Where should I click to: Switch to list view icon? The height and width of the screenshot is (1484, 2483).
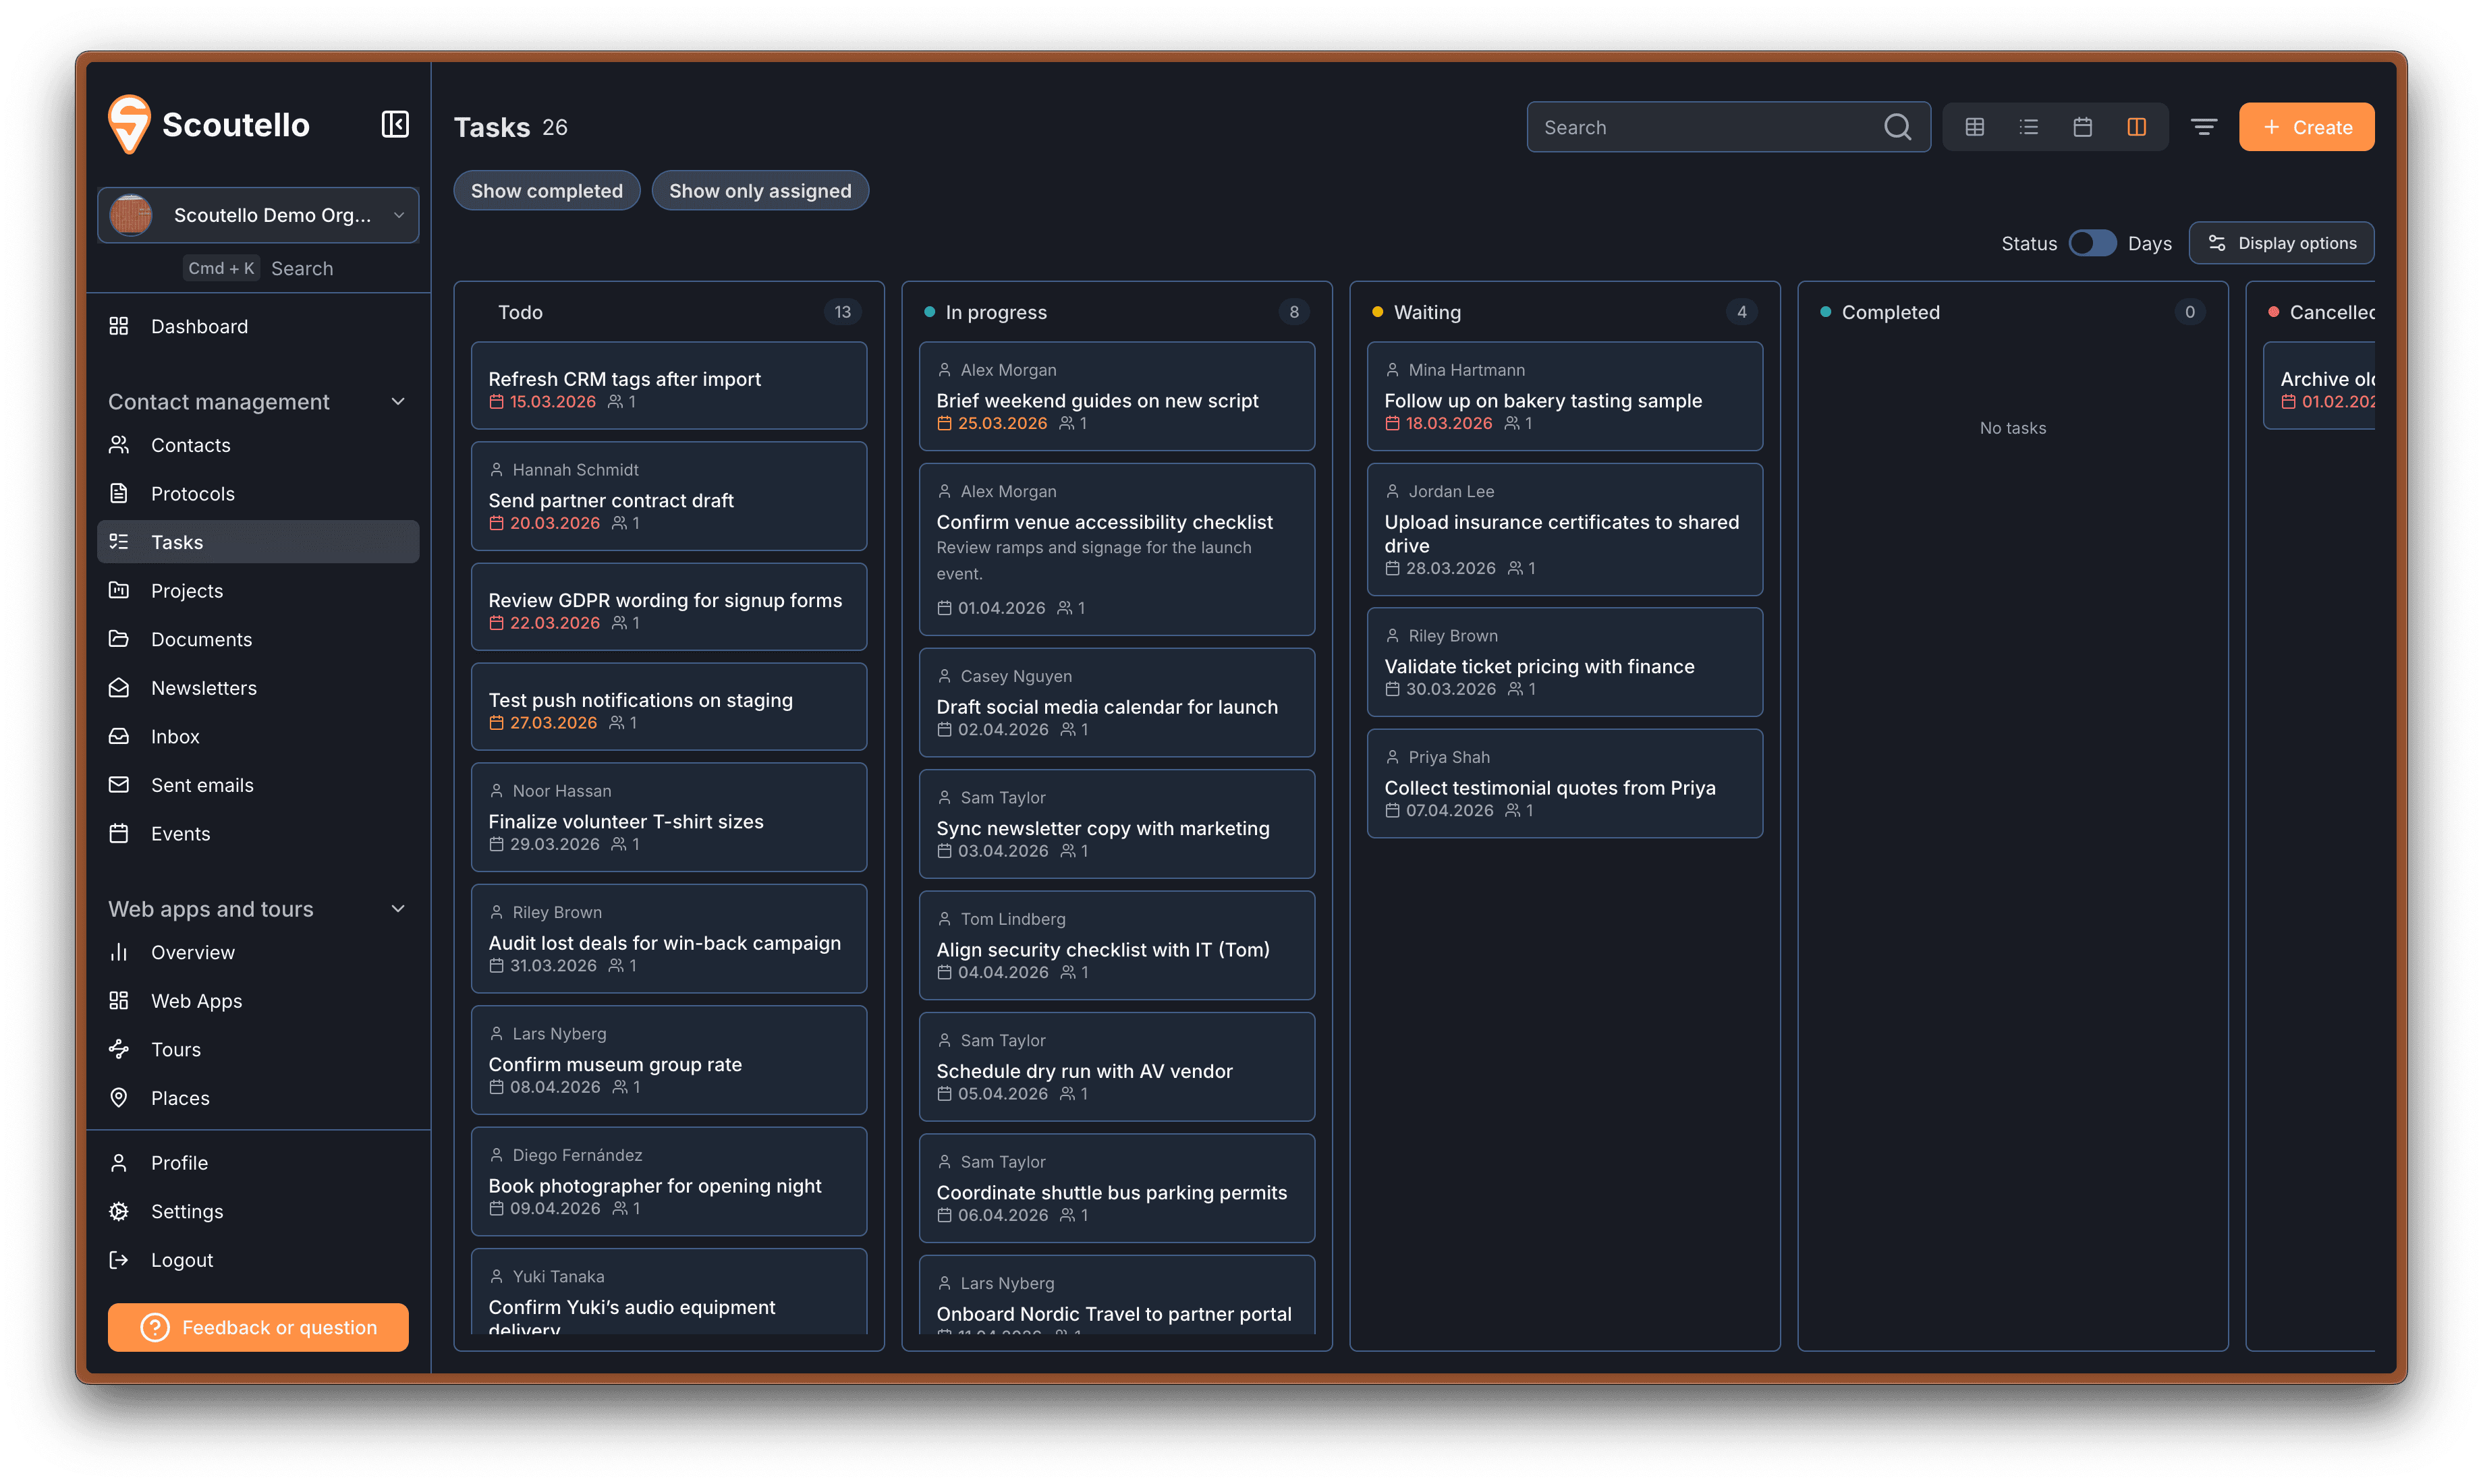(x=2028, y=127)
